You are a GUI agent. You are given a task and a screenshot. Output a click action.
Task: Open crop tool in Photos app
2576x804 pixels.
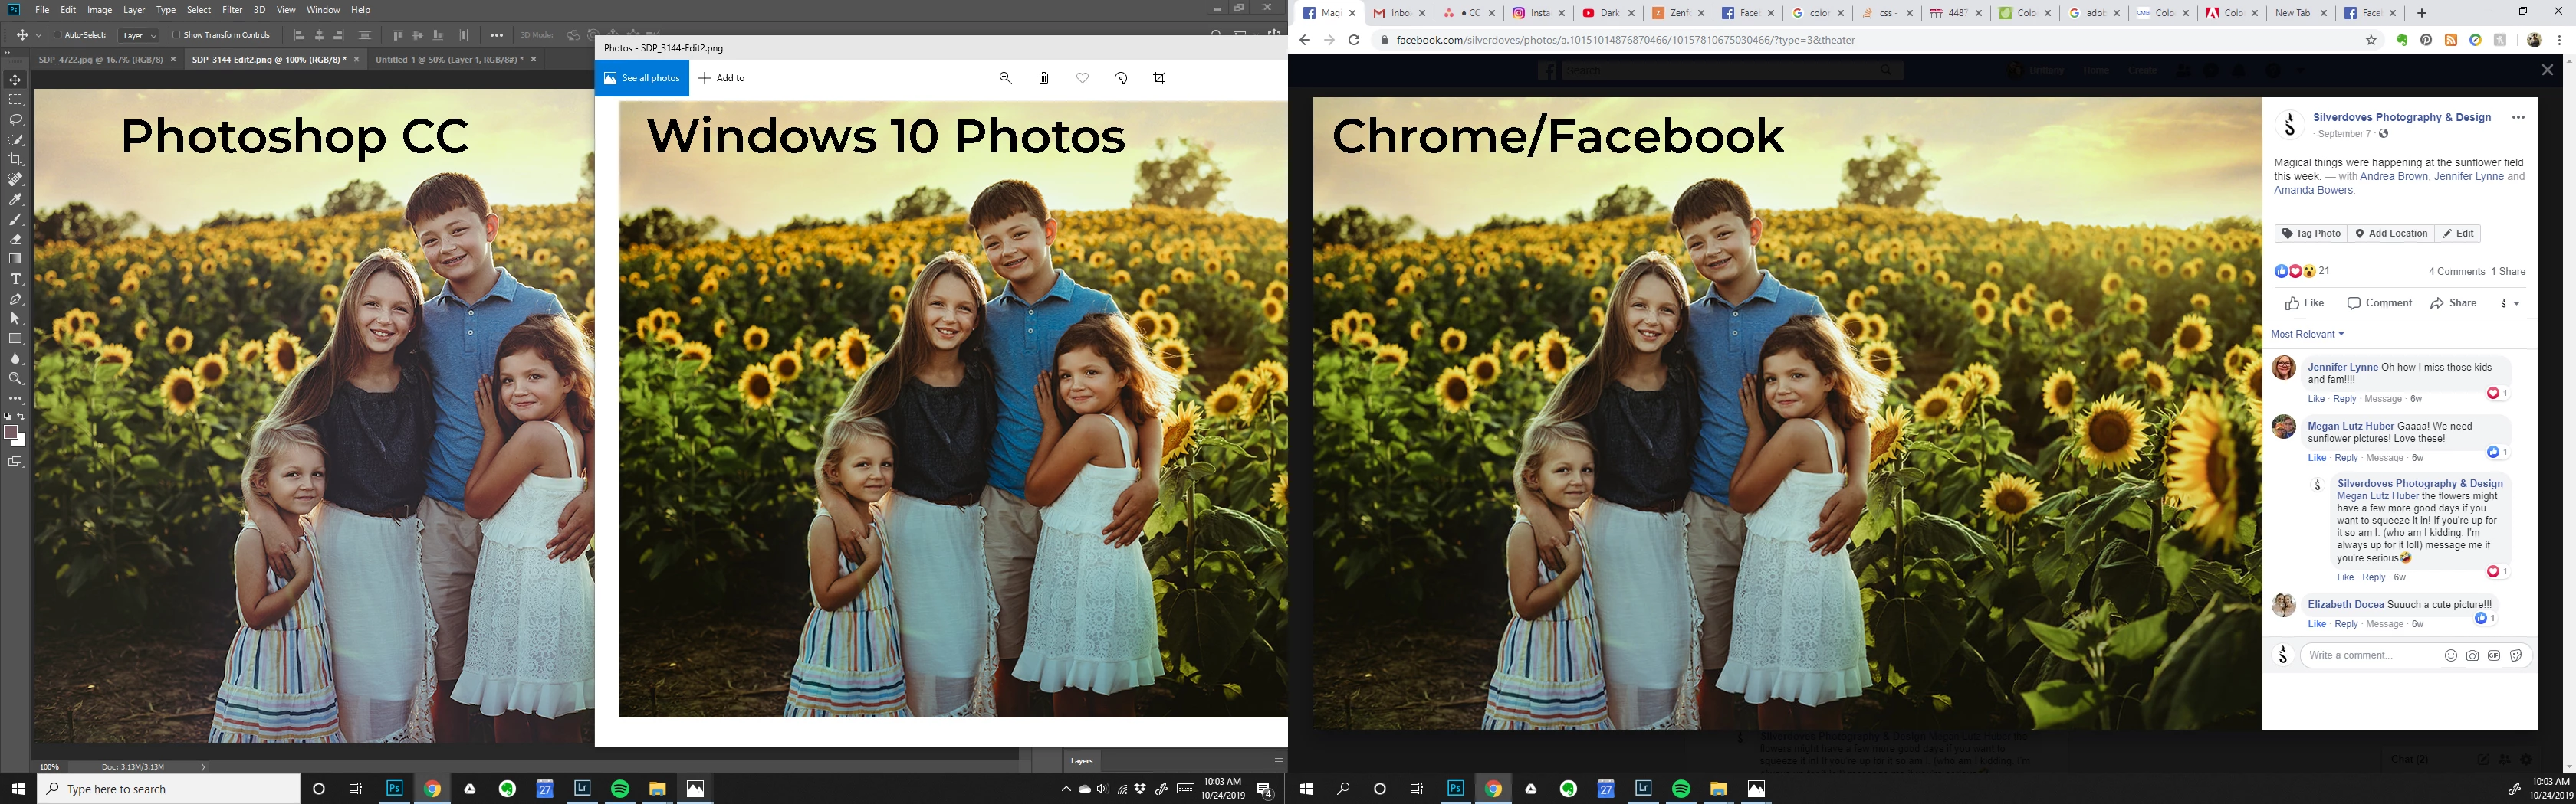click(1159, 78)
